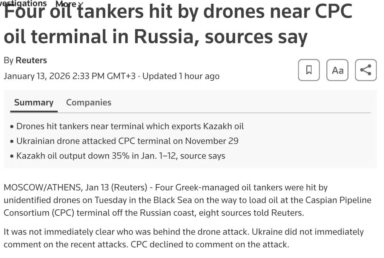This screenshot has width=384, height=258.
Task: Open the Aa text size options
Action: coord(337,70)
